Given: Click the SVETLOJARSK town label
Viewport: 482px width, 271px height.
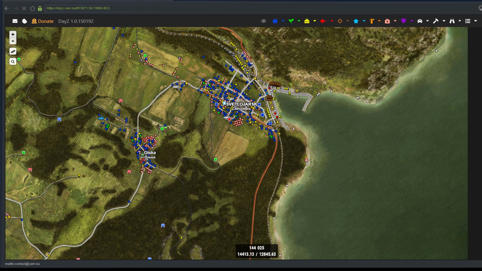Looking at the screenshot, I should pos(242,104).
